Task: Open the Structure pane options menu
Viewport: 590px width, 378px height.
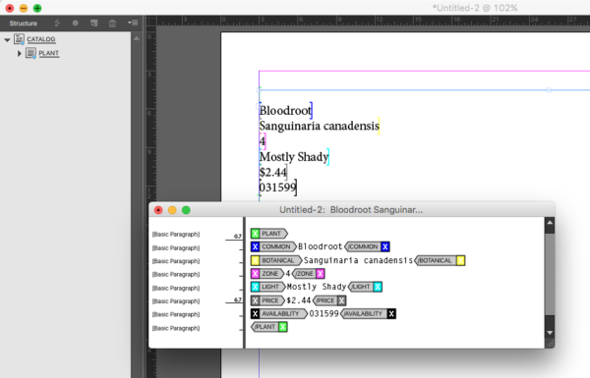Action: [x=133, y=23]
